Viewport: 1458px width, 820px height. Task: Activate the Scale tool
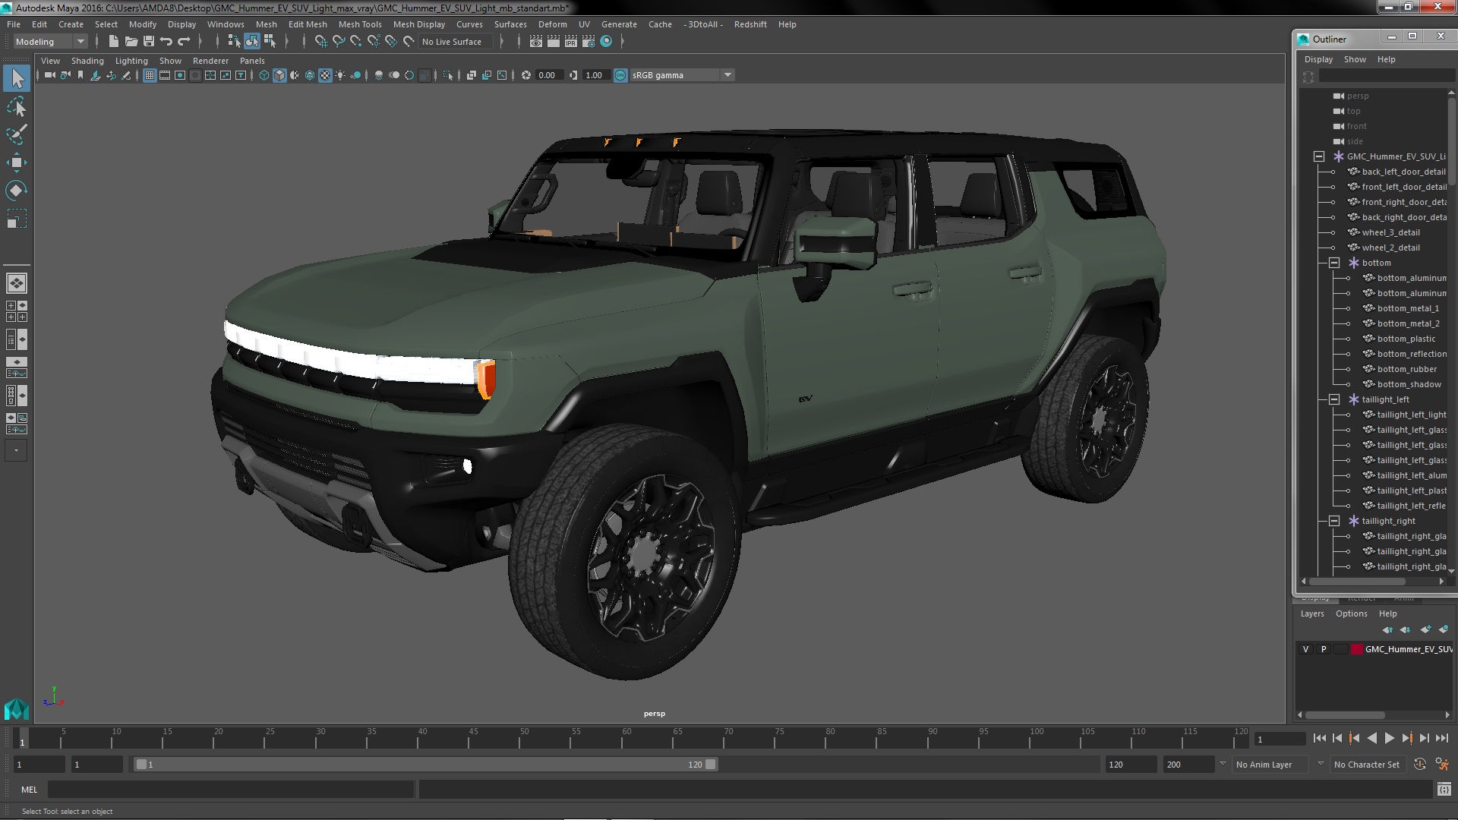click(17, 219)
